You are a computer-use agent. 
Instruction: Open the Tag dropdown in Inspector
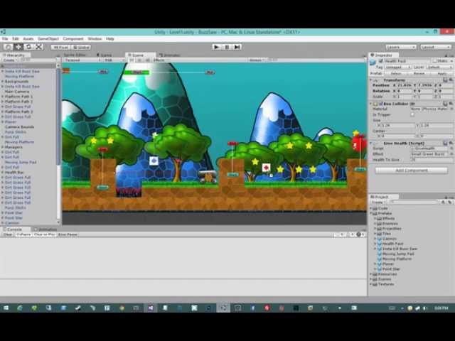tap(398, 67)
